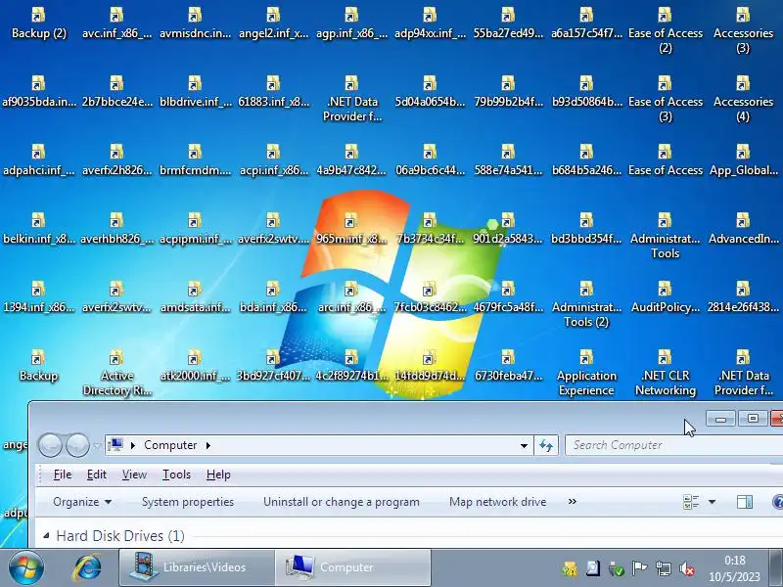Click the Forward navigation button
783x587 pixels.
pyautogui.click(x=77, y=445)
